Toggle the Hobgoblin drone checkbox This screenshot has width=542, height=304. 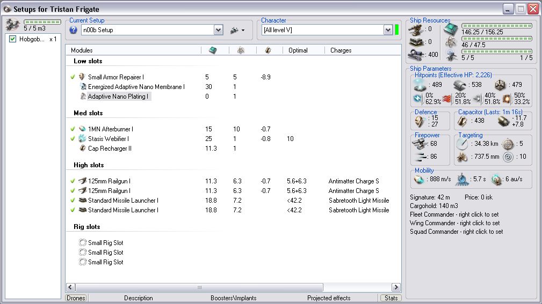12,39
